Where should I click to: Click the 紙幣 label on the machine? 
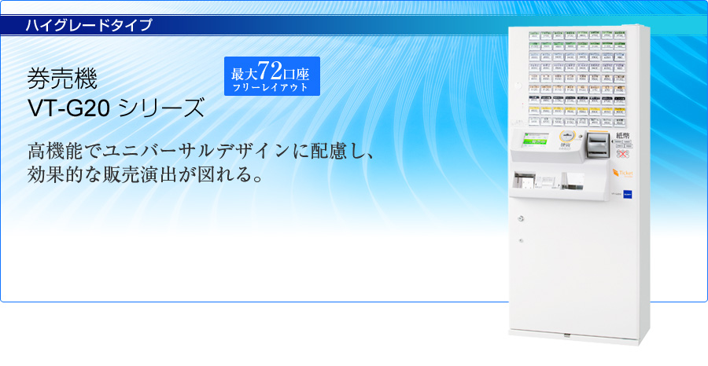click(x=623, y=135)
